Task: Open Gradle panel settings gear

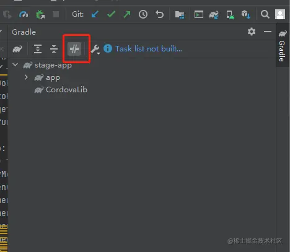Action: [x=252, y=32]
